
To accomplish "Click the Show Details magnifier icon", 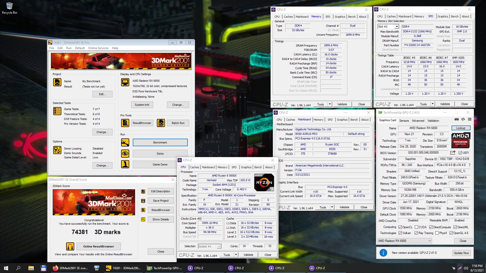I will coord(143,219).
